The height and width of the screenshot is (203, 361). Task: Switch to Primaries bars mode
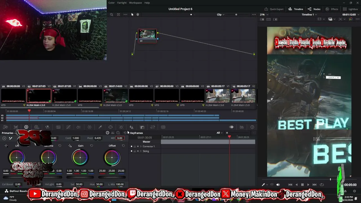point(113,133)
